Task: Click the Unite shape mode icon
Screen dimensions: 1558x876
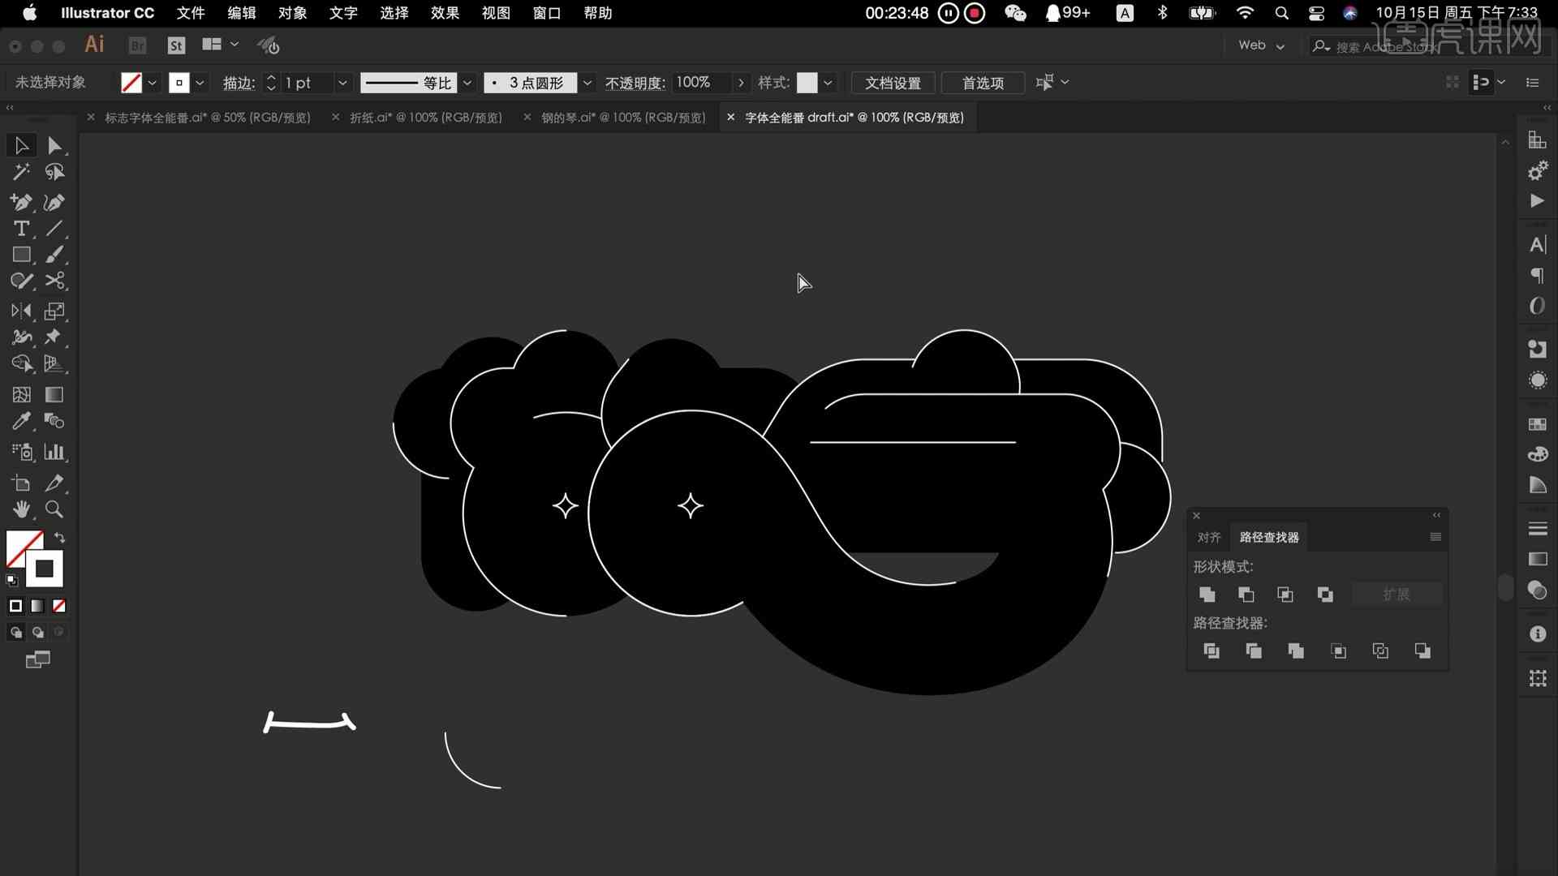Action: pos(1206,594)
